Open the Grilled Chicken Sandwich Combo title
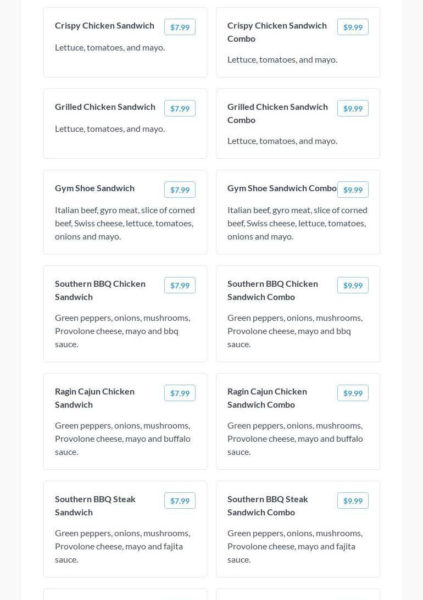 (277, 113)
